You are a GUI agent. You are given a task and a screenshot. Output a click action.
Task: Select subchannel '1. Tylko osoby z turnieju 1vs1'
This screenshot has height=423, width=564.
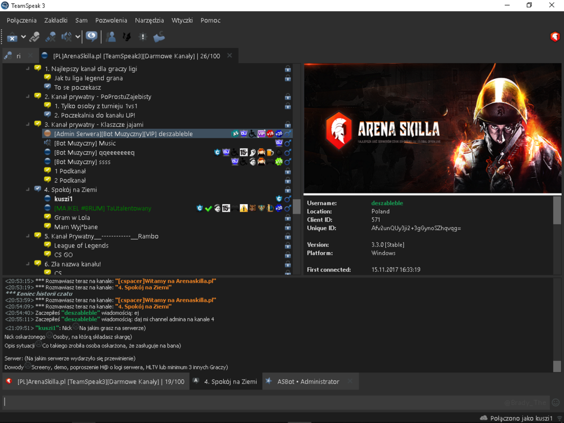coord(96,106)
